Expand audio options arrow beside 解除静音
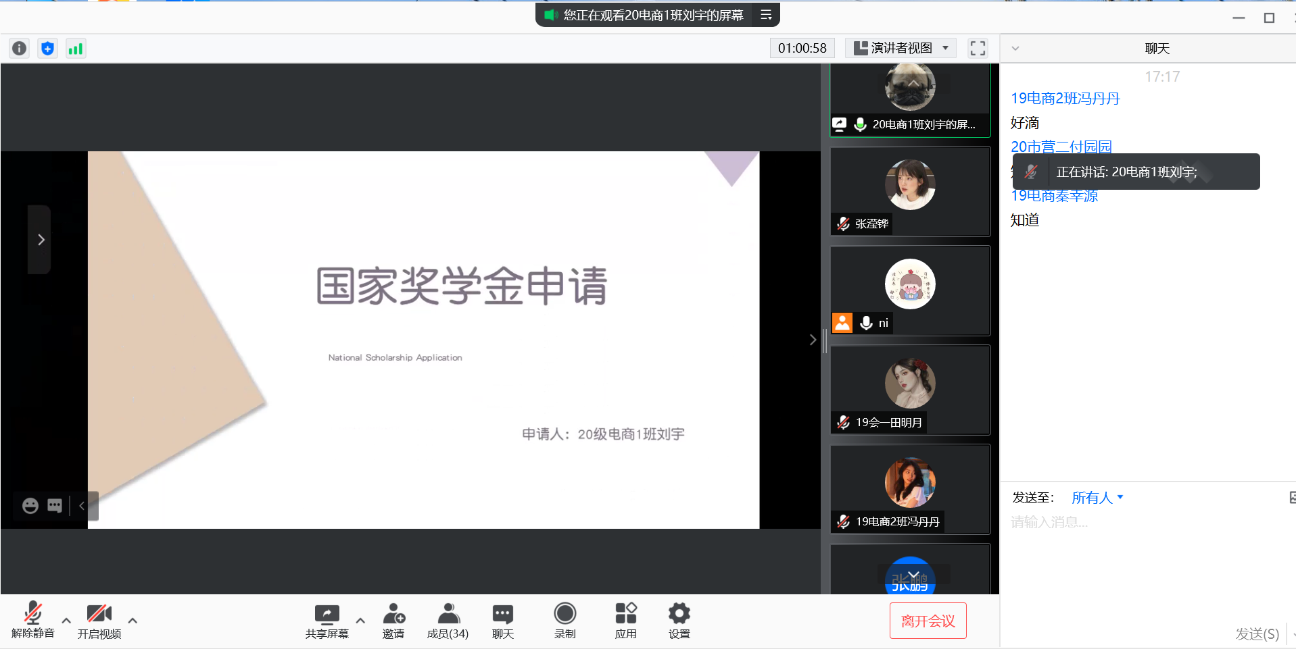This screenshot has width=1296, height=649. [x=66, y=620]
